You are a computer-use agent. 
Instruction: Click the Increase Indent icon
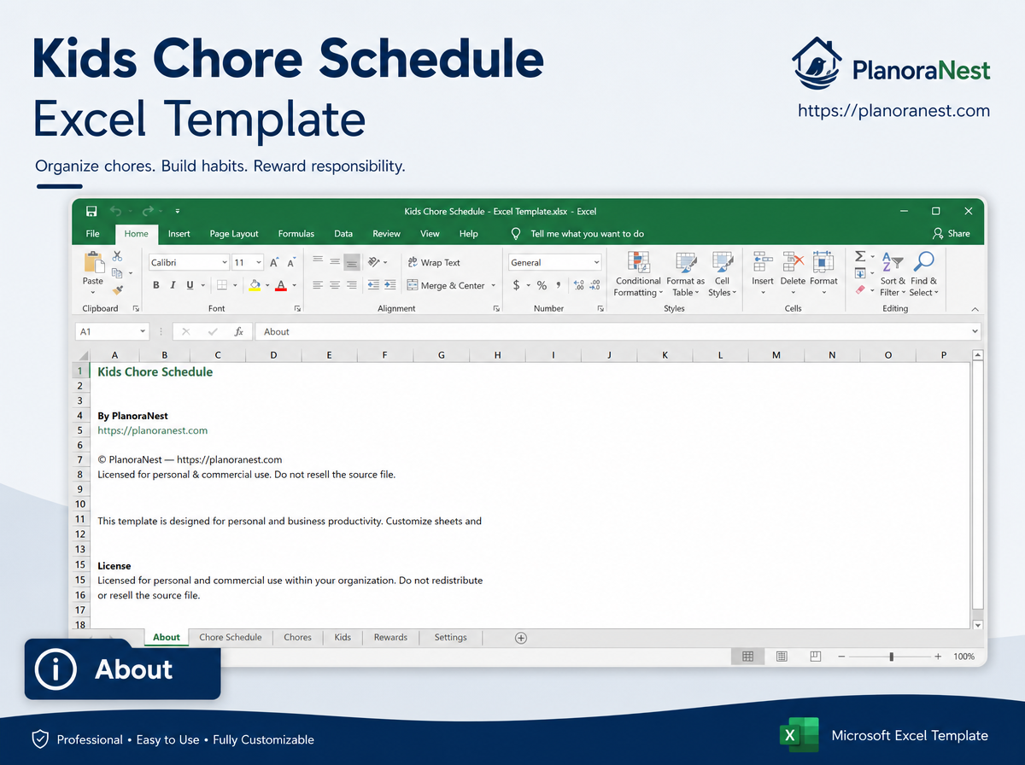pyautogui.click(x=389, y=285)
